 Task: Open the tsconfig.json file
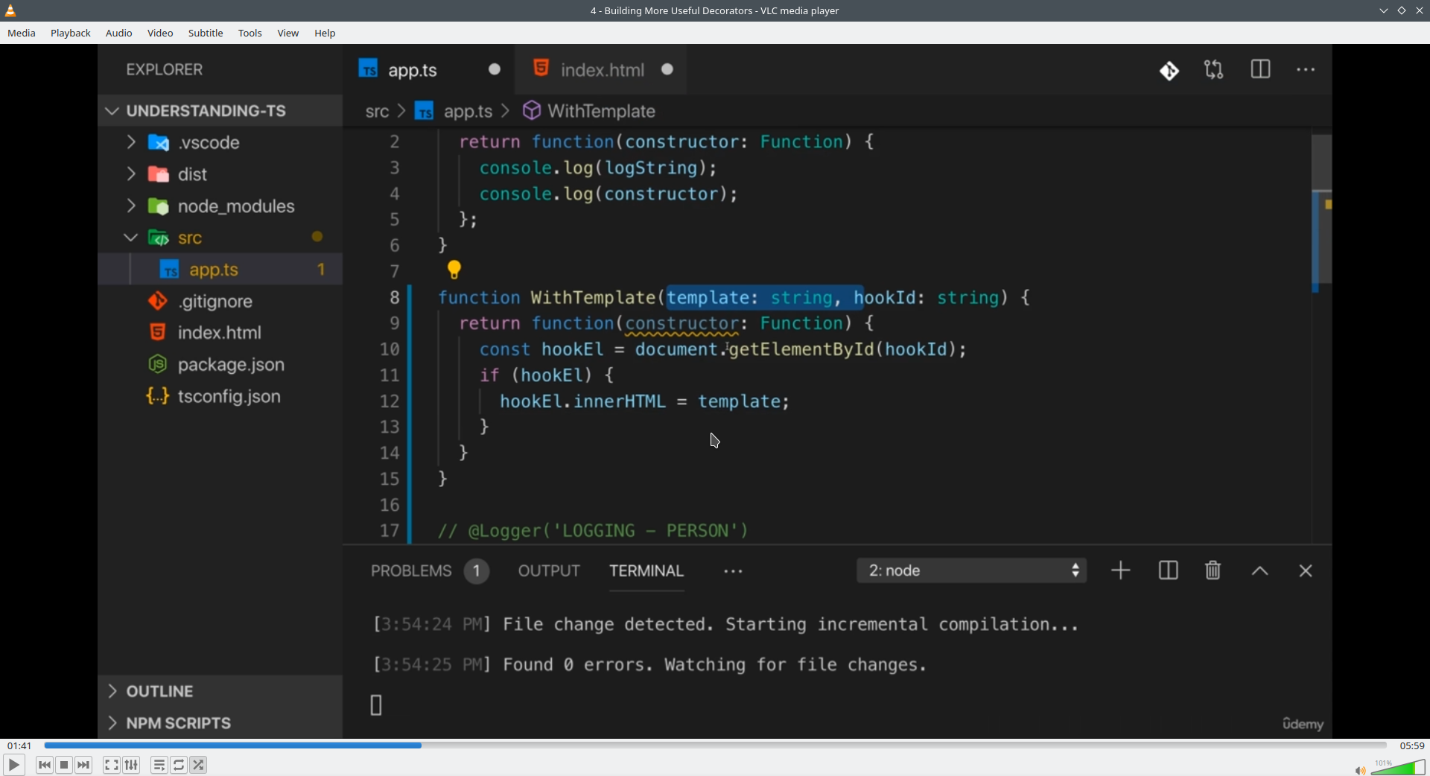(x=220, y=397)
